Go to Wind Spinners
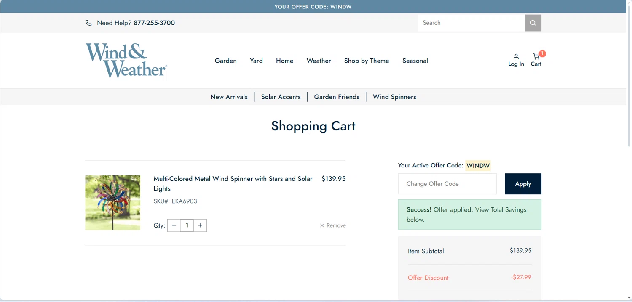The height and width of the screenshot is (302, 632). point(394,97)
